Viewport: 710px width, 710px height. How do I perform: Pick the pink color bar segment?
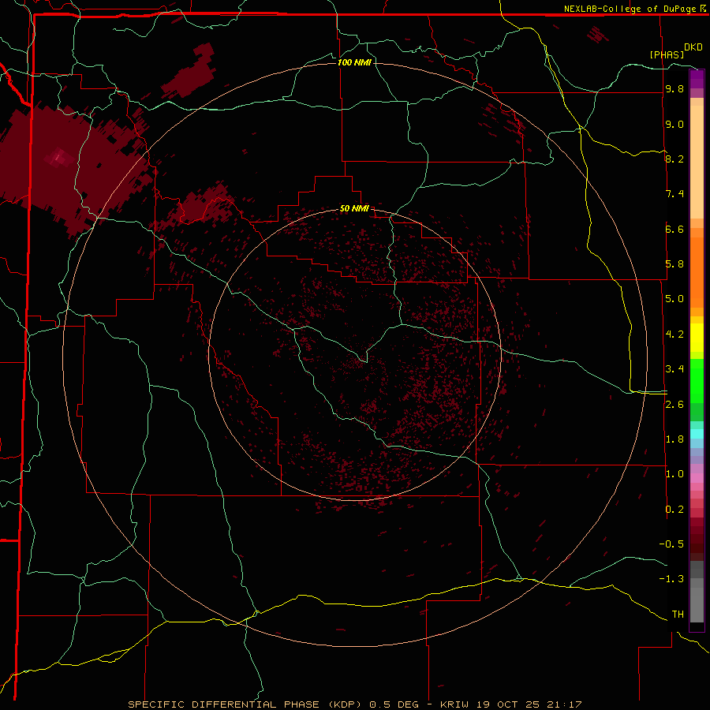697,478
